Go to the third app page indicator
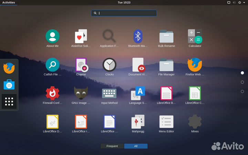Viewport: 248px width, 155px height. tap(242, 91)
